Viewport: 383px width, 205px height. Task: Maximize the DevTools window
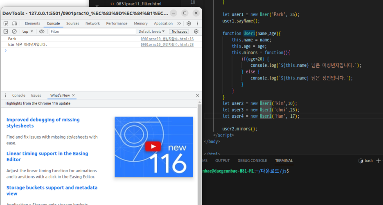[x=185, y=13]
